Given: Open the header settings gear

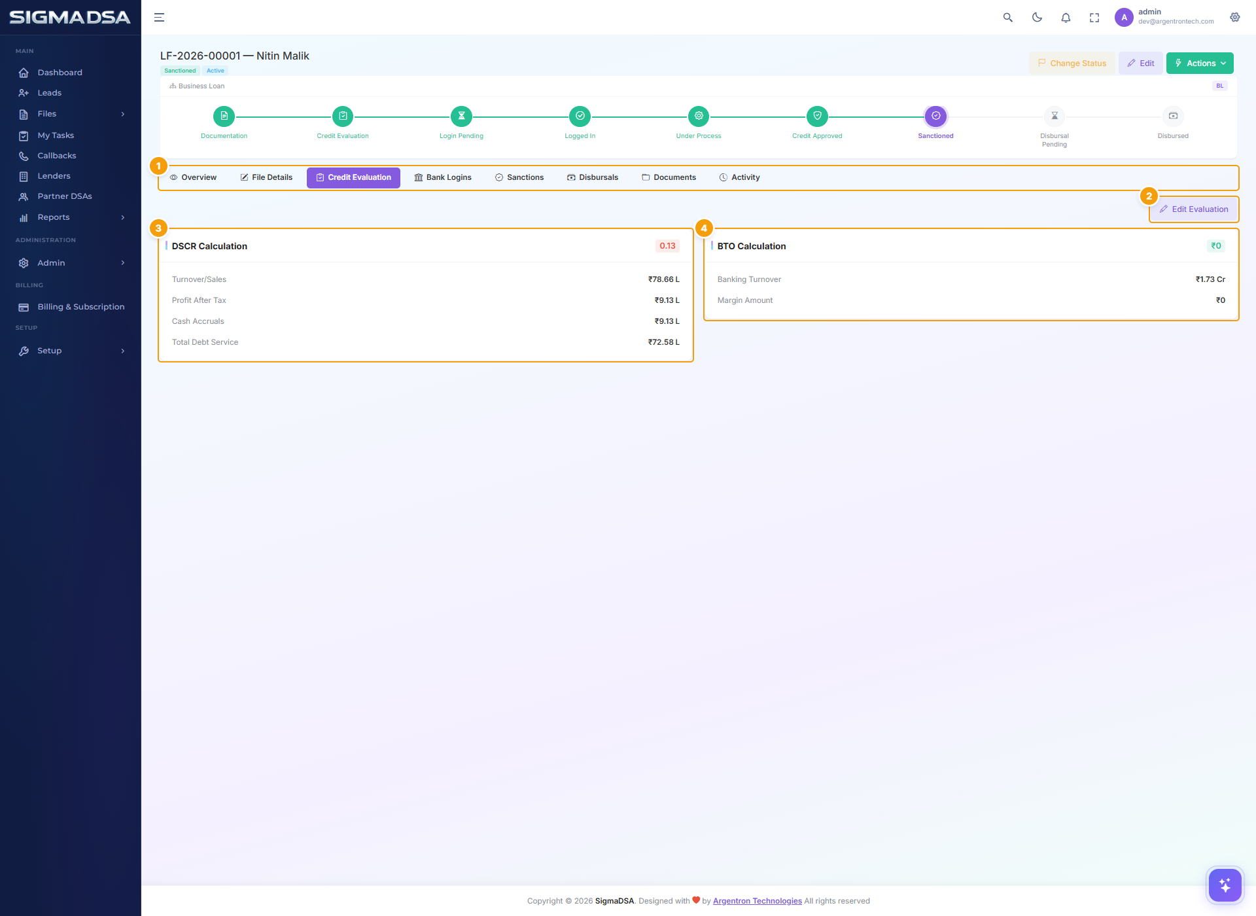Looking at the screenshot, I should click(x=1235, y=18).
